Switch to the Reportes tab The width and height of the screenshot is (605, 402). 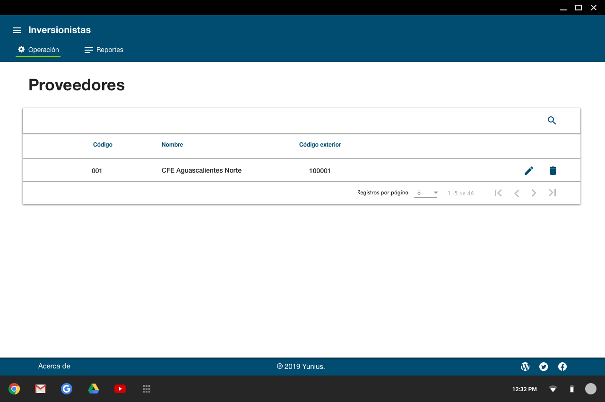104,50
